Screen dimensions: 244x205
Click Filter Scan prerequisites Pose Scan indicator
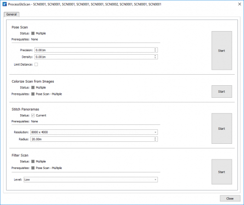[33, 168]
